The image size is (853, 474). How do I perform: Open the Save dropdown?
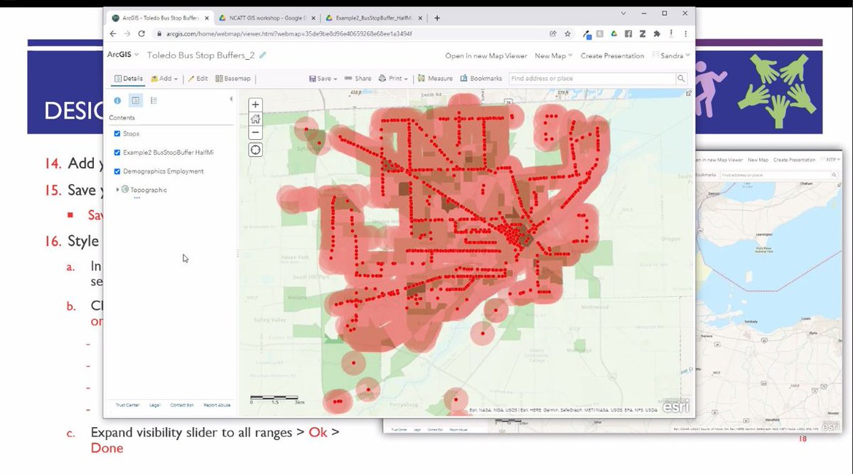[x=323, y=79]
